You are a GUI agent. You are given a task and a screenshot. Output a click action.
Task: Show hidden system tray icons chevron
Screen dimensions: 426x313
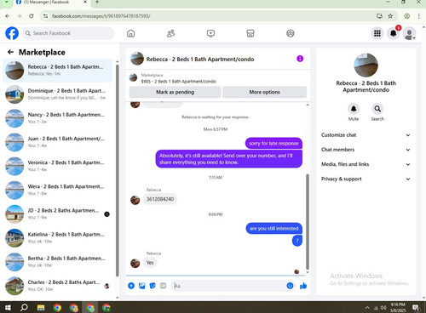click(x=367, y=308)
